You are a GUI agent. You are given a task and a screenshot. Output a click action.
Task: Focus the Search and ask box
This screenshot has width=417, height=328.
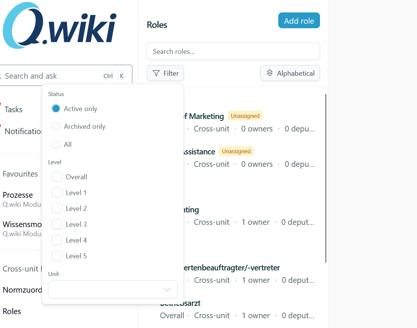(65, 76)
